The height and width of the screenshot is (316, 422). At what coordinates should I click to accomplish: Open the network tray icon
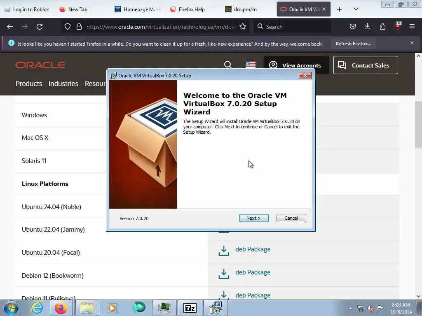[x=360, y=309]
